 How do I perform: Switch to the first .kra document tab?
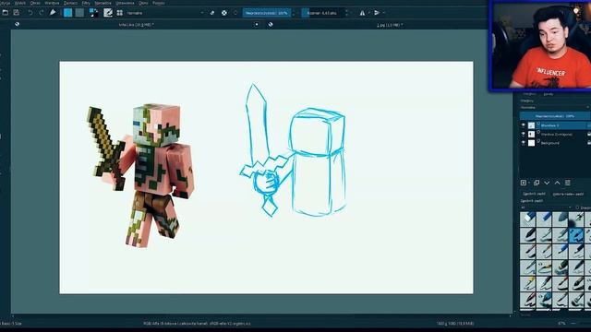click(136, 25)
